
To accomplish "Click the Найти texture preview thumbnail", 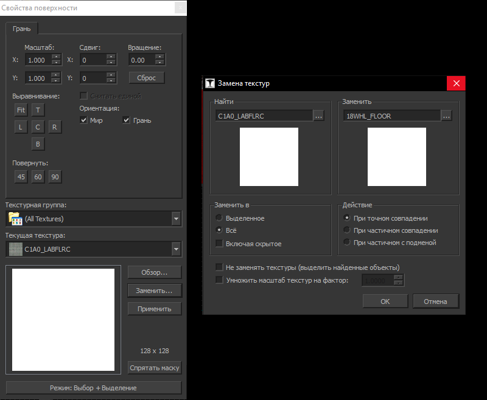I will pyautogui.click(x=269, y=157).
